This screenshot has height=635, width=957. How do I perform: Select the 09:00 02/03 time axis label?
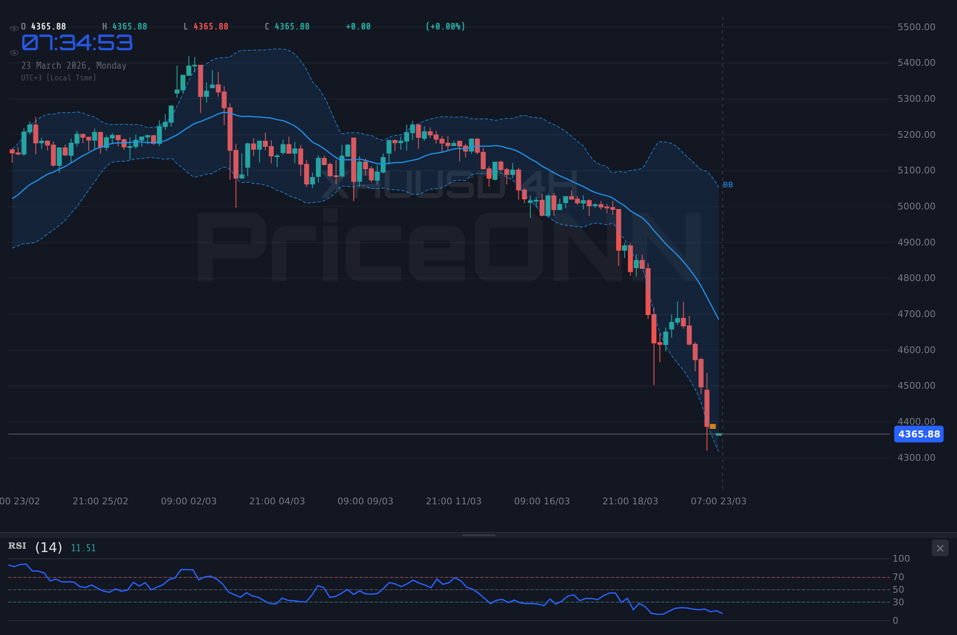(189, 501)
